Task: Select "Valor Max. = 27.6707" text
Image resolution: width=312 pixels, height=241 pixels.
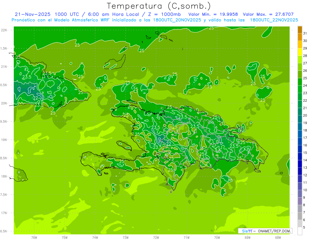Action: click(268, 14)
